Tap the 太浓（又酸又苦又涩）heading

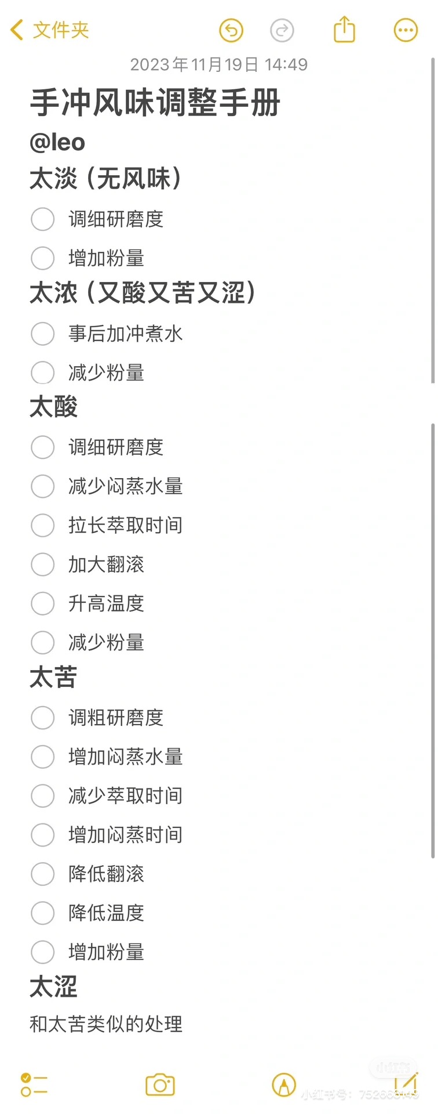click(x=143, y=292)
